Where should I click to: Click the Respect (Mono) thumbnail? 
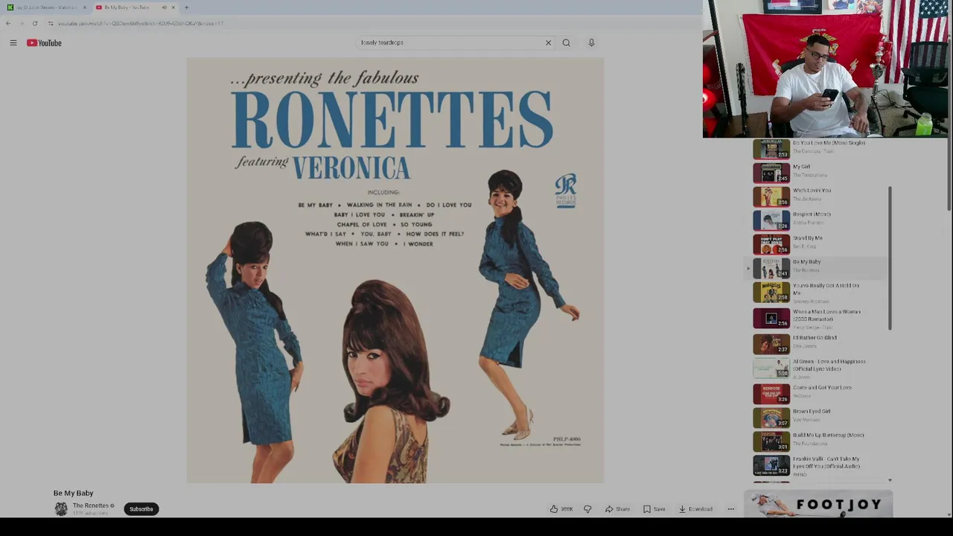click(x=771, y=220)
